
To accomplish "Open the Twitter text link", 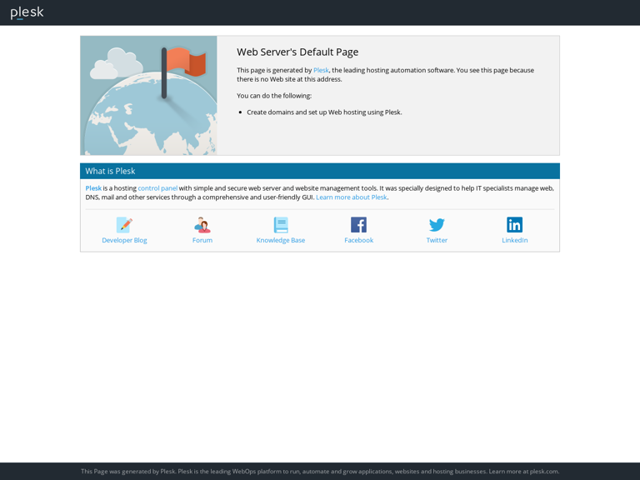I will click(437, 240).
